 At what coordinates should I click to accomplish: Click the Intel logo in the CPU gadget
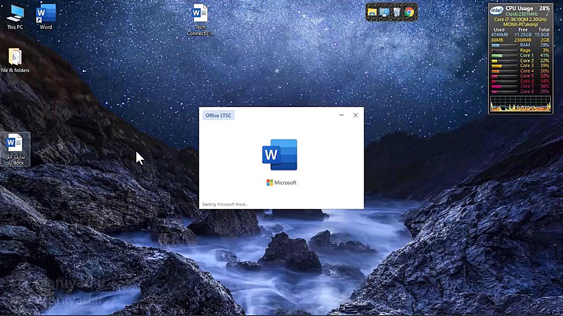tap(497, 11)
